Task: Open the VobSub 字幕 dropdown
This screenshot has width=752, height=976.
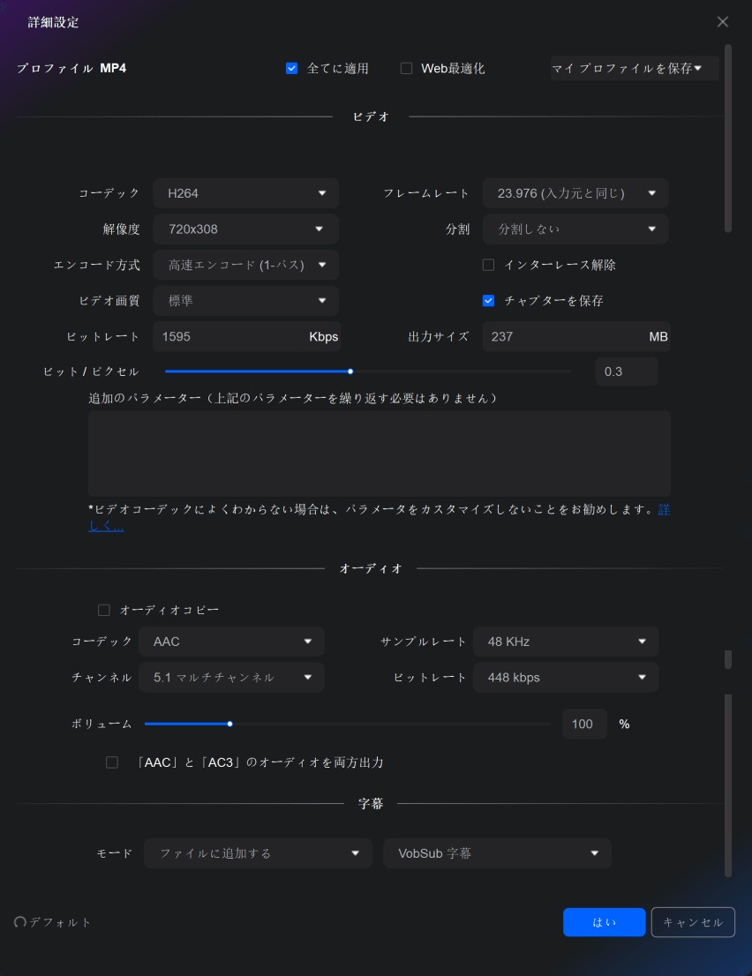Action: (x=497, y=853)
